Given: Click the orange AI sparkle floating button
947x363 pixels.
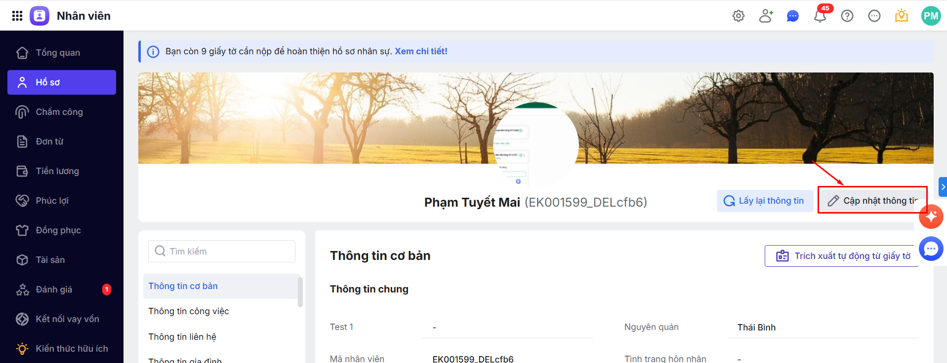Looking at the screenshot, I should click(x=931, y=217).
